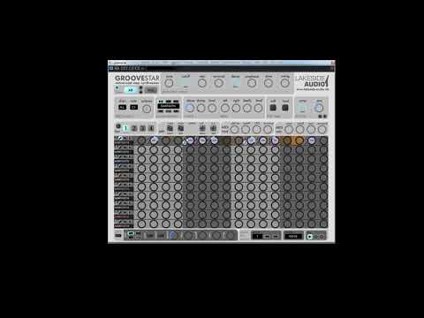Viewport: 424px width, 318px height.
Task: Toggle step 1 in the top sequencer row
Action: [x=141, y=140]
